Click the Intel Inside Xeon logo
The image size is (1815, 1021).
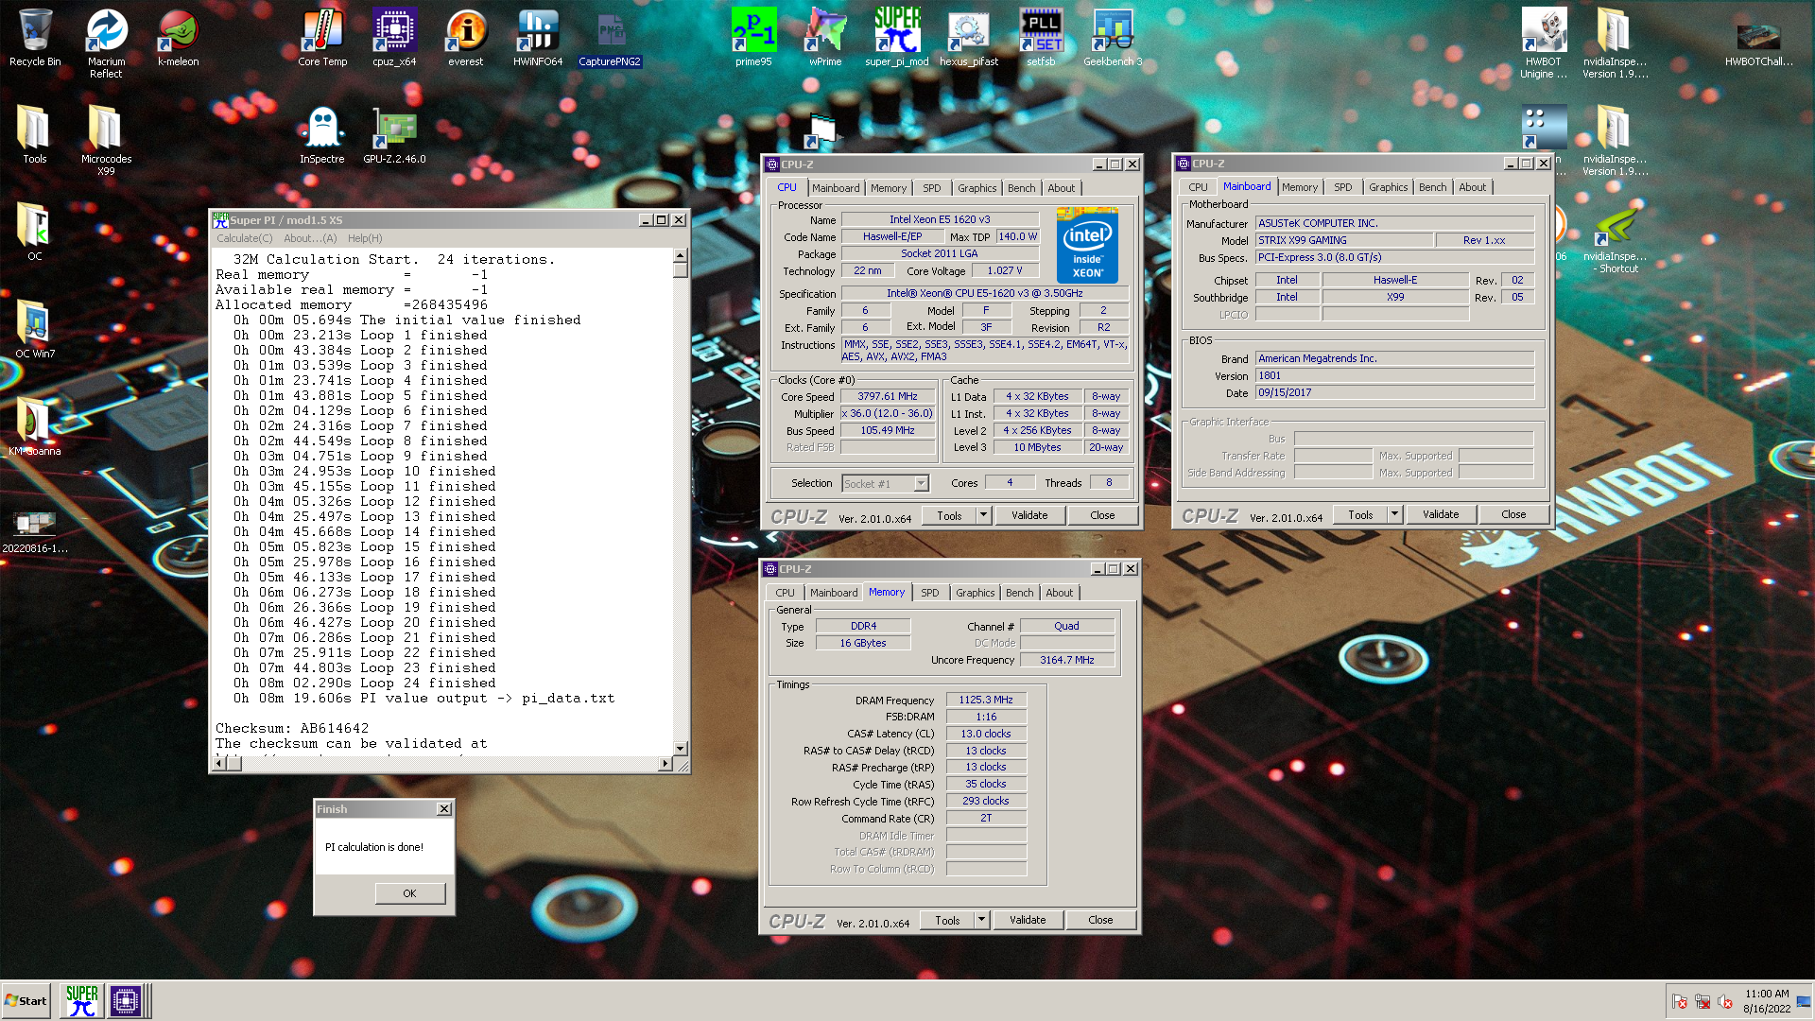click(x=1087, y=246)
